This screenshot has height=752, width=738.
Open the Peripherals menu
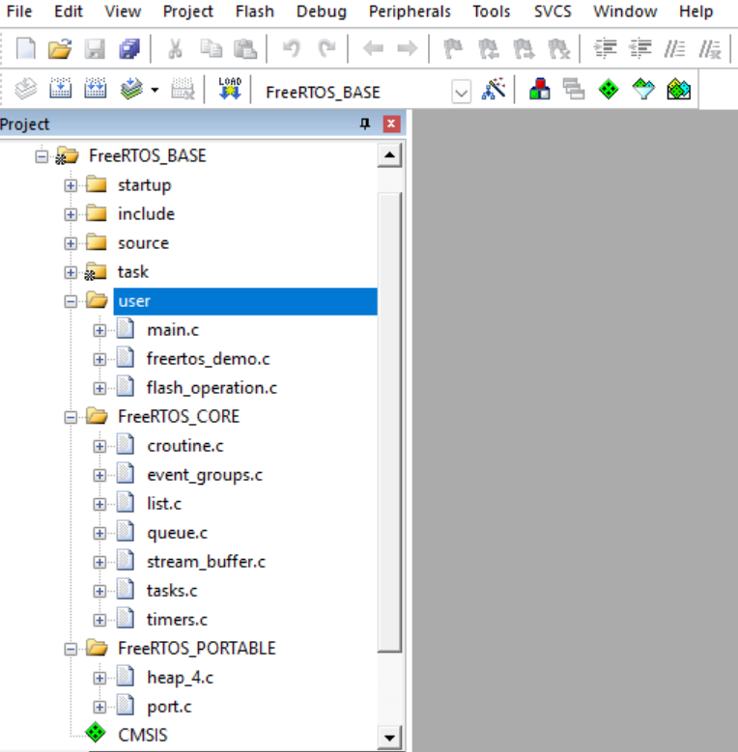pos(410,12)
